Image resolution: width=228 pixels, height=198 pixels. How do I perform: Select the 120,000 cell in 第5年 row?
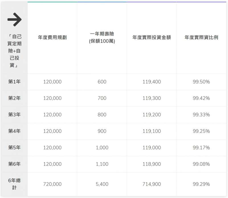point(52,148)
